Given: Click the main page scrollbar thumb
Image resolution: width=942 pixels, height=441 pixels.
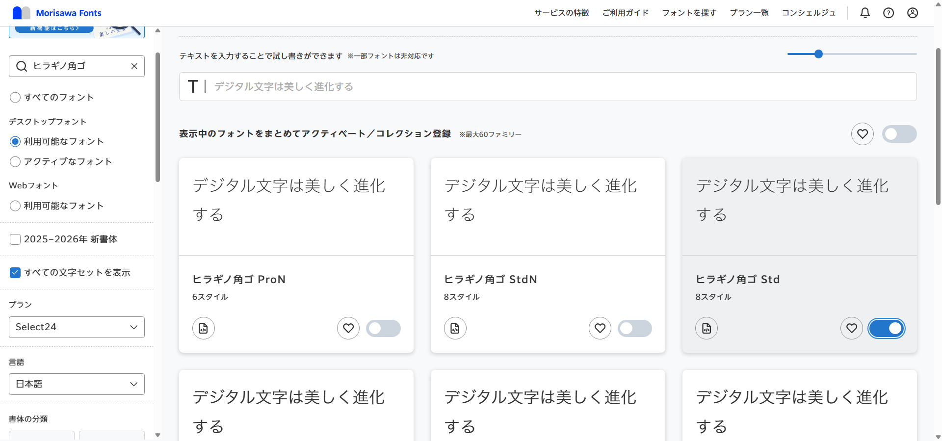Looking at the screenshot, I should click(x=938, y=126).
